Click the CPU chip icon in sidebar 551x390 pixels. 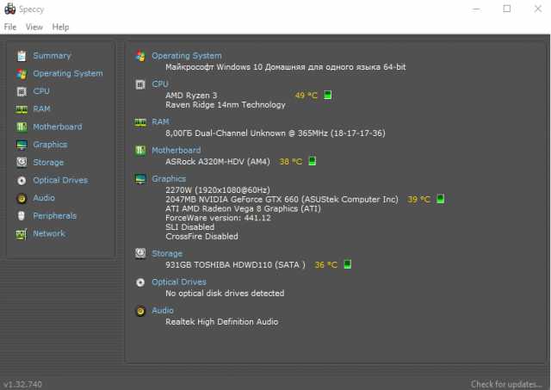(x=22, y=91)
